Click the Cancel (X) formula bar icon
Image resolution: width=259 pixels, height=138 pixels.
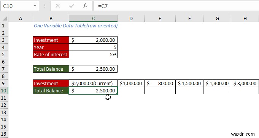[58, 6]
